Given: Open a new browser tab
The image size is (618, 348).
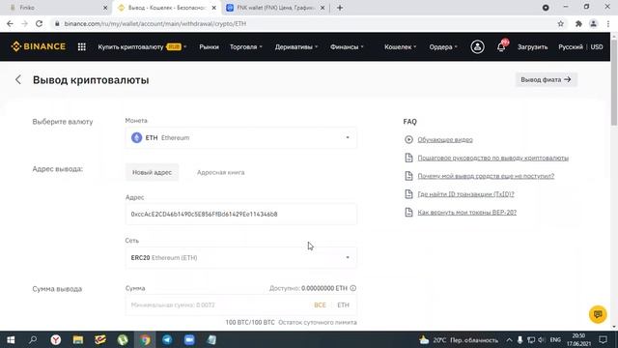Looking at the screenshot, I should tap(340, 8).
